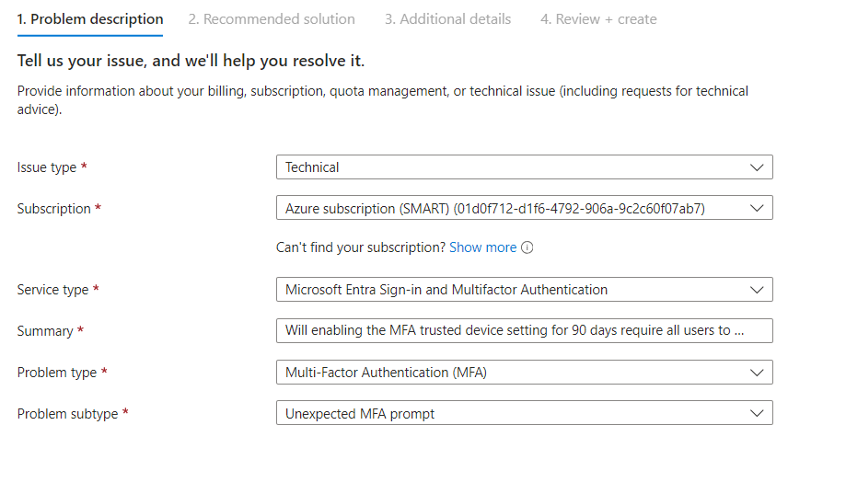Click the Summary field label

(45, 331)
